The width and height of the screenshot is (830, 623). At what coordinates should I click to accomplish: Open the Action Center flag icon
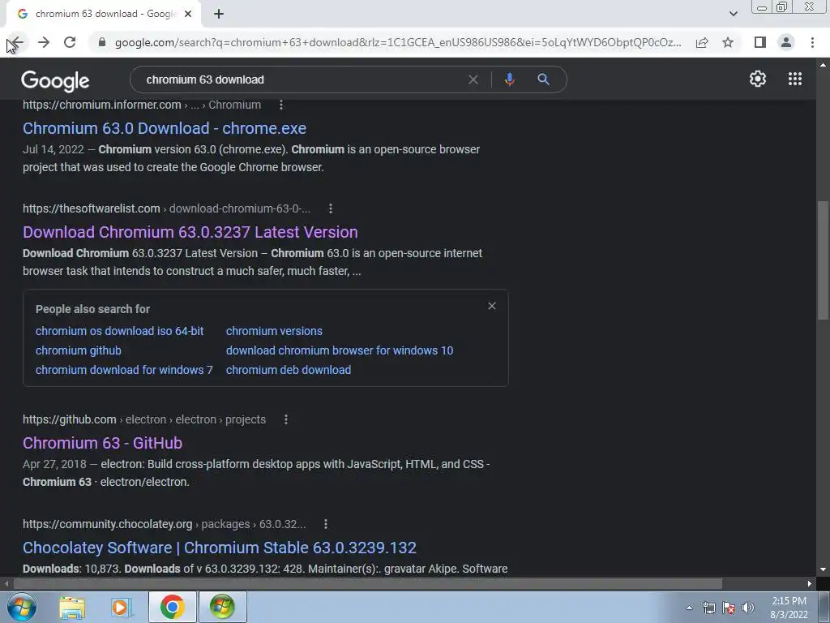729,608
